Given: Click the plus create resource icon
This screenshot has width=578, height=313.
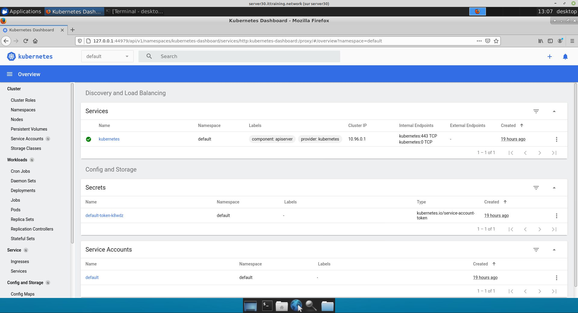Looking at the screenshot, I should pos(549,57).
